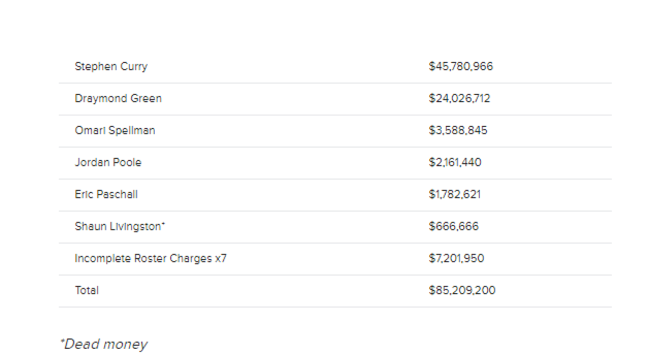Click Eric Paschall's salary $1,782,621

455,194
